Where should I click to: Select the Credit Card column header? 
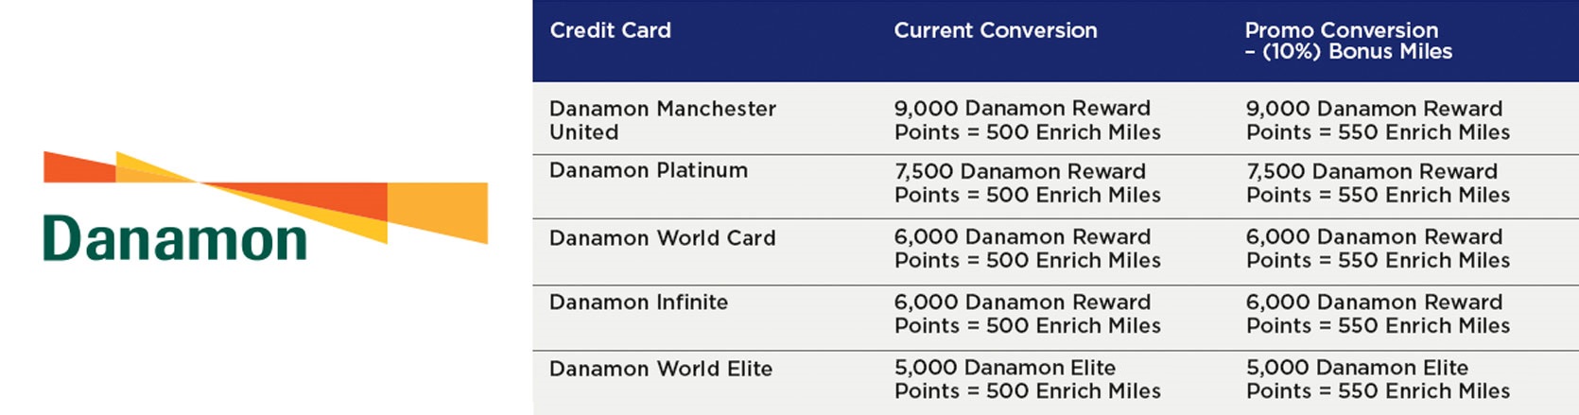611,30
